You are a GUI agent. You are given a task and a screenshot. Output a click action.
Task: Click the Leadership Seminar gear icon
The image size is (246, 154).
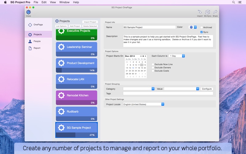pyautogui.click(x=61, y=47)
